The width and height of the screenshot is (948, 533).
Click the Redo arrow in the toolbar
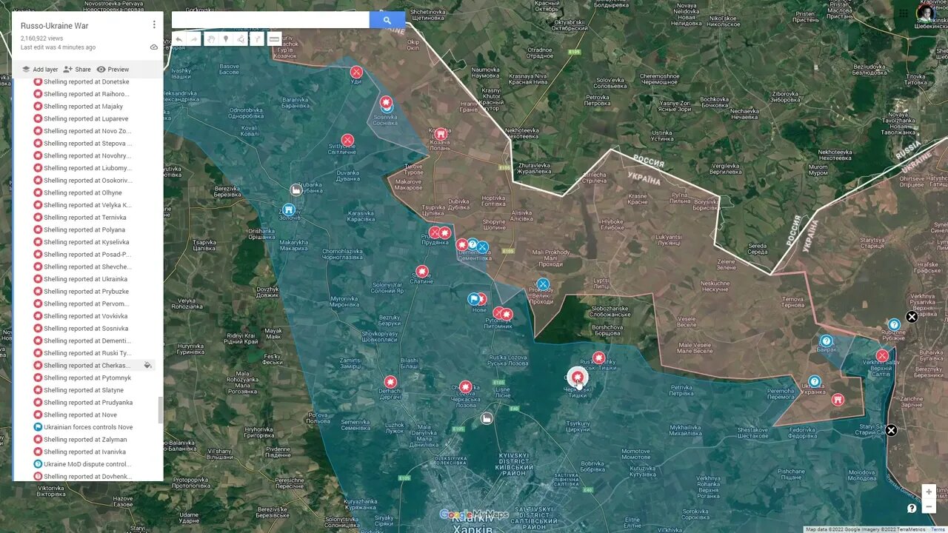coord(194,39)
